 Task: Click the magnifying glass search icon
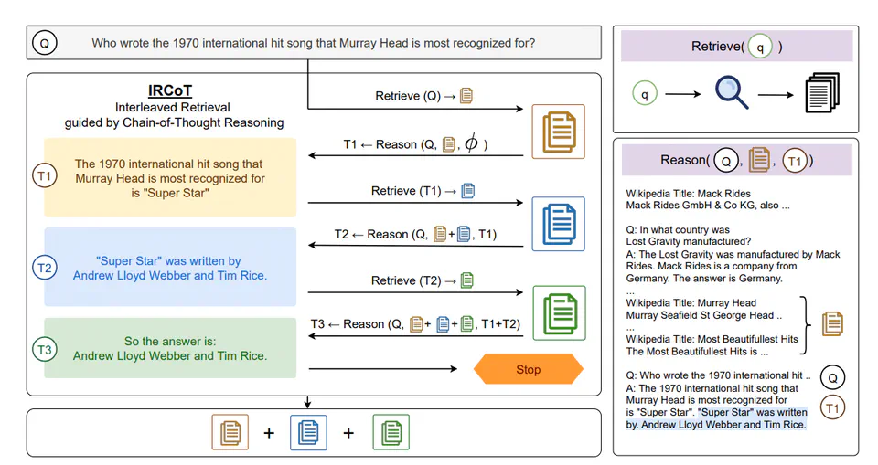tap(732, 92)
